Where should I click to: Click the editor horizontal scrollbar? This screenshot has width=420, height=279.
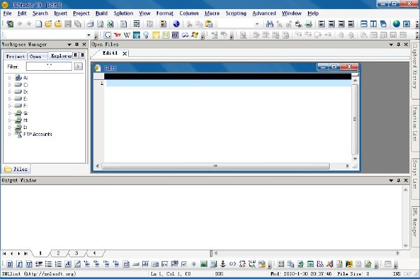tap(216, 166)
